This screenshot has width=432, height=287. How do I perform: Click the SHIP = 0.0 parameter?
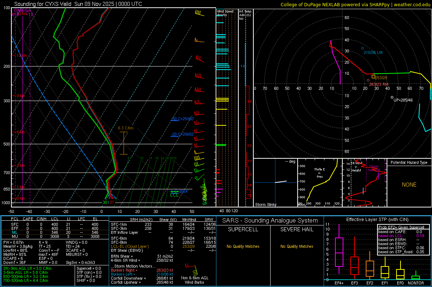click(86, 280)
